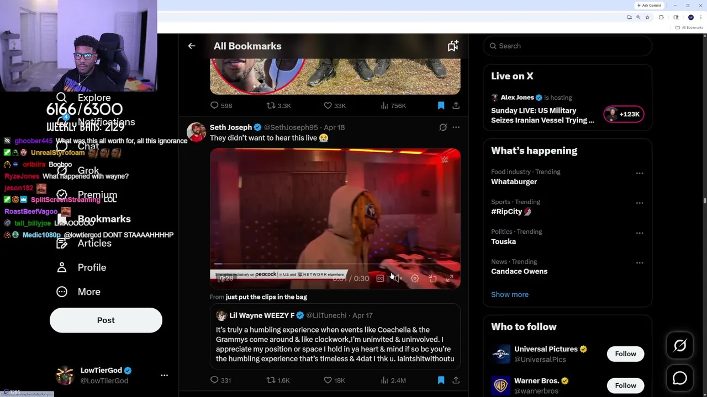Open the floating Grok button
The width and height of the screenshot is (707, 397).
tap(680, 346)
